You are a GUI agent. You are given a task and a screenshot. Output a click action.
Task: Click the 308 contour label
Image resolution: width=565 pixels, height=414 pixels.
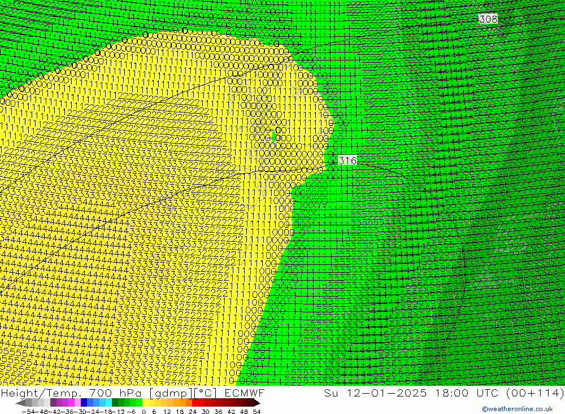[x=488, y=19]
